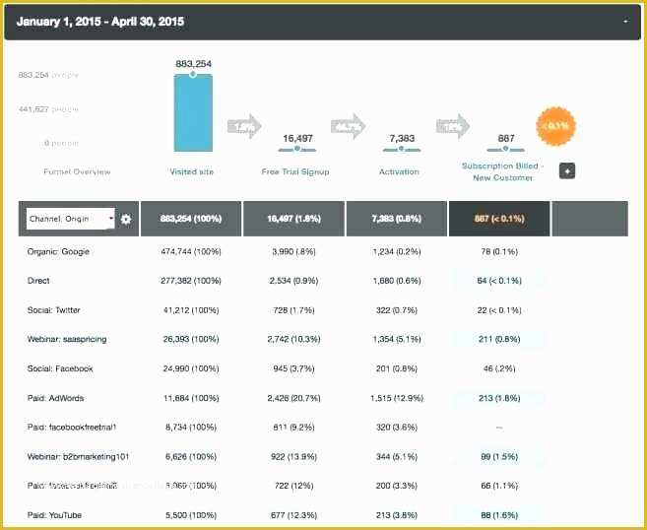Select the Organic: Google row label

[58, 252]
